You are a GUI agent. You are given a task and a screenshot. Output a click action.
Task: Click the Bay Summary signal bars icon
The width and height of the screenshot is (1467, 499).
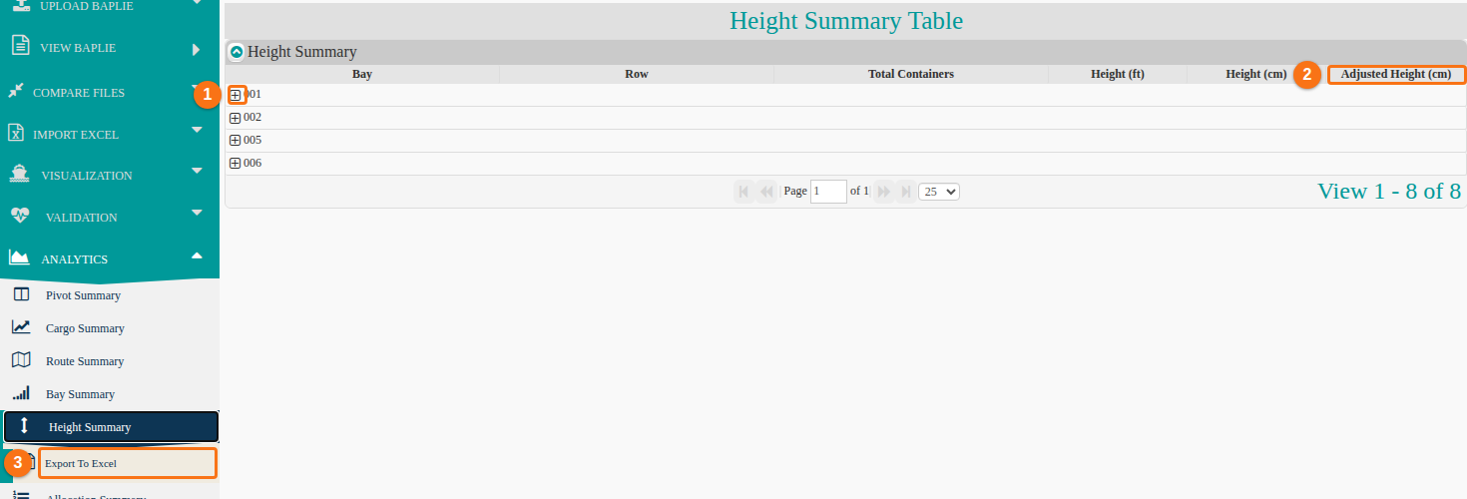[x=21, y=393]
